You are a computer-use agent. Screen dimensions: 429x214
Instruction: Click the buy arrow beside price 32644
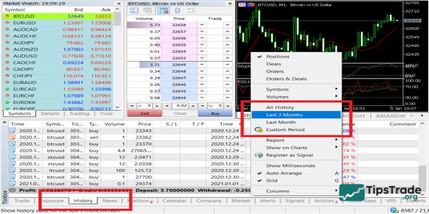[227, 98]
